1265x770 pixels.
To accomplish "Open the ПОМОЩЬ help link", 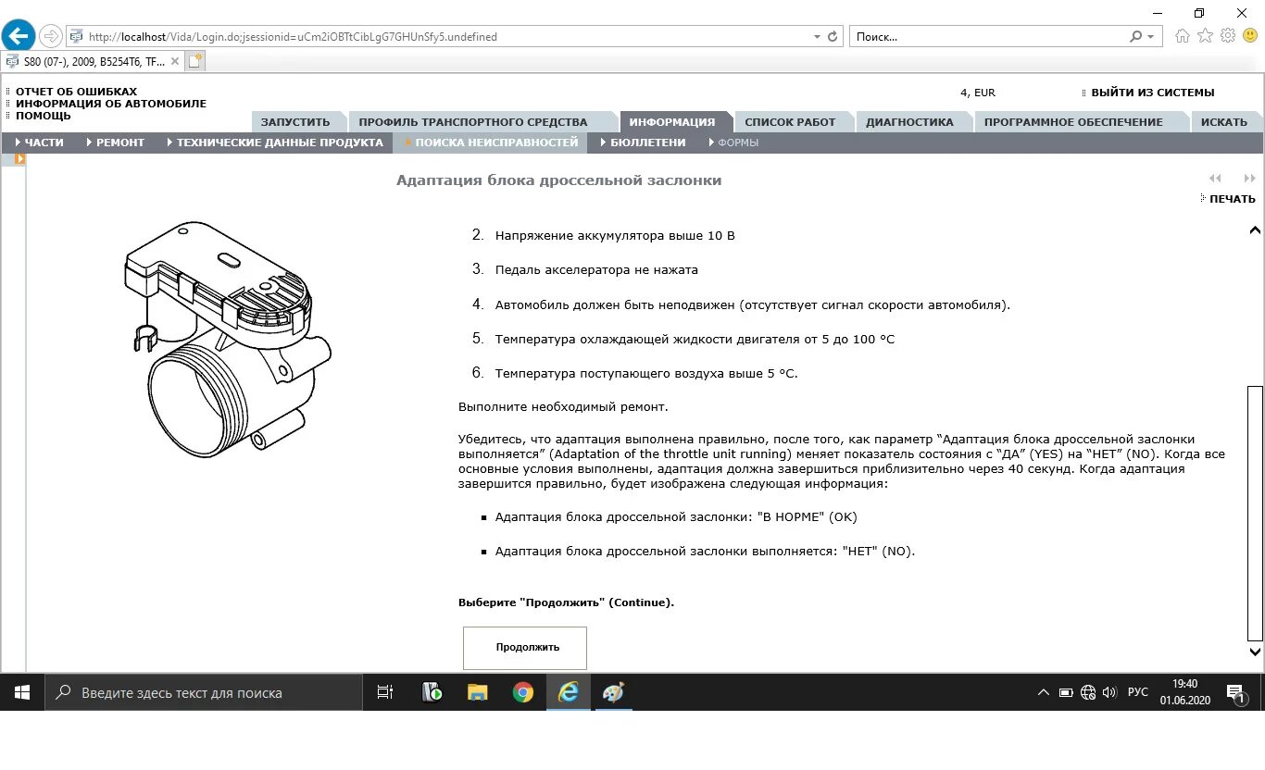I will [44, 116].
